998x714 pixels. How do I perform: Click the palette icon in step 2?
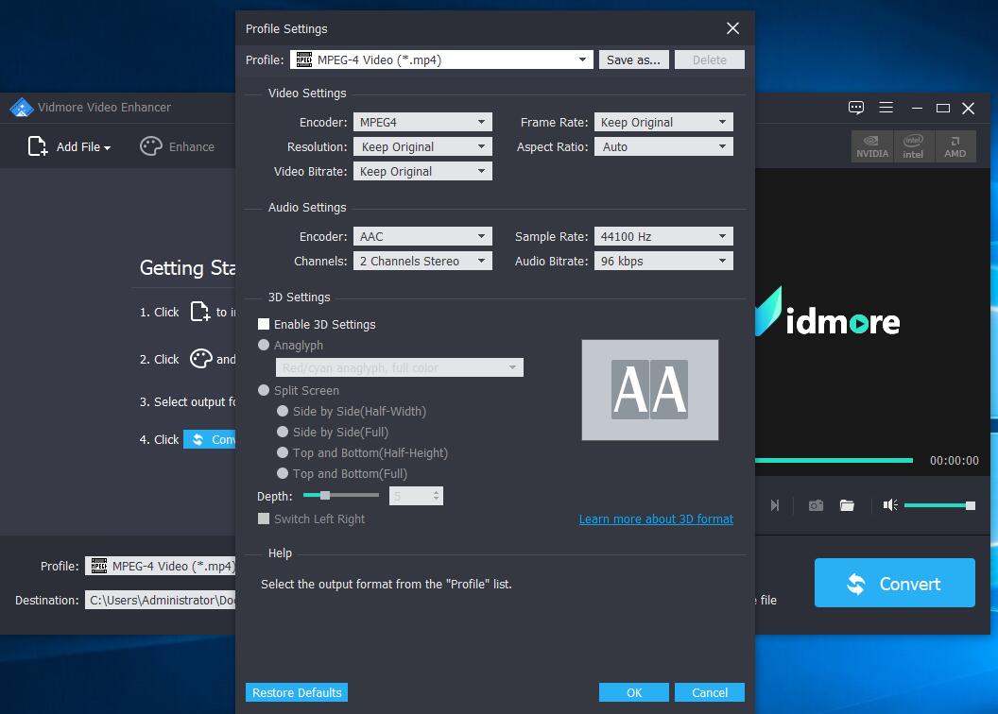point(201,359)
